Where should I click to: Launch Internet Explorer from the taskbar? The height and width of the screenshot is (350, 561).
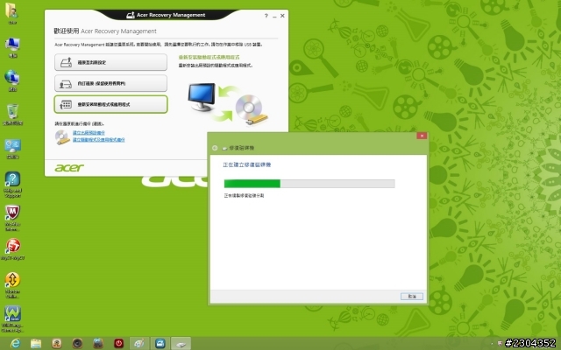pos(15,344)
